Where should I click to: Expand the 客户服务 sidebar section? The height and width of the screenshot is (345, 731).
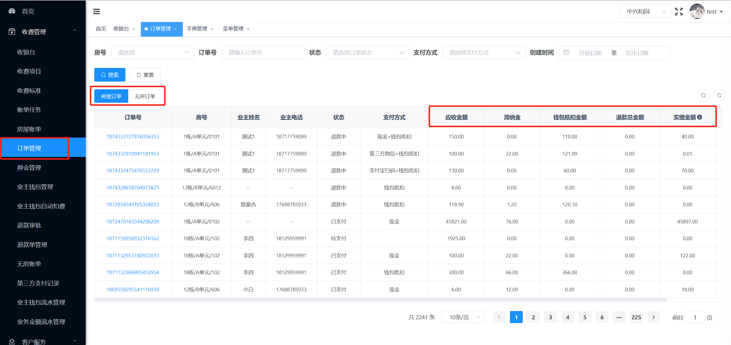tap(75, 340)
